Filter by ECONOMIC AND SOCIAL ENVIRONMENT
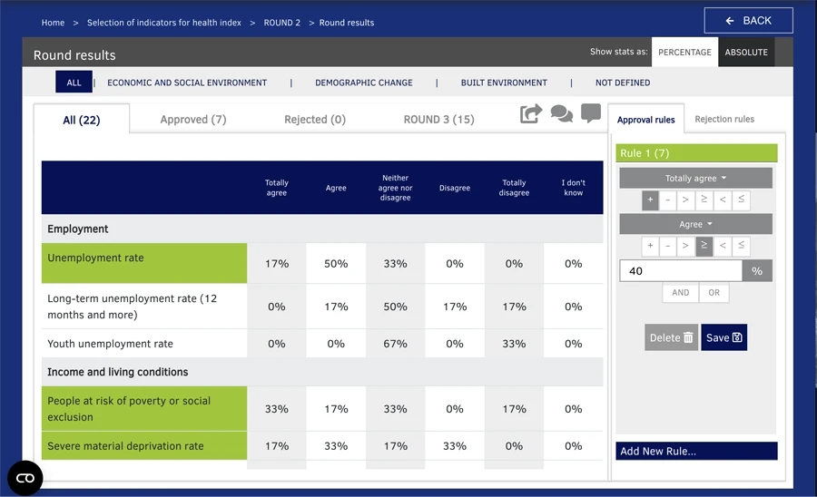Screen dimensions: 817x497 (x=187, y=83)
